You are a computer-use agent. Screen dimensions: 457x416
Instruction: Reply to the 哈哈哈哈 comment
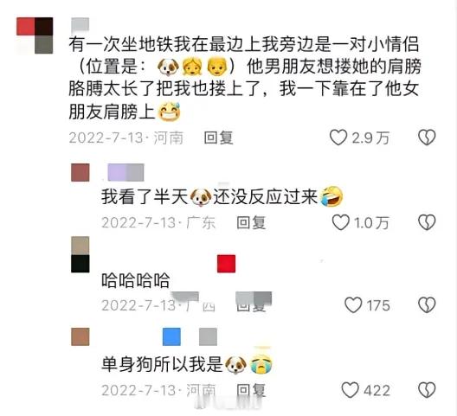[x=251, y=305]
